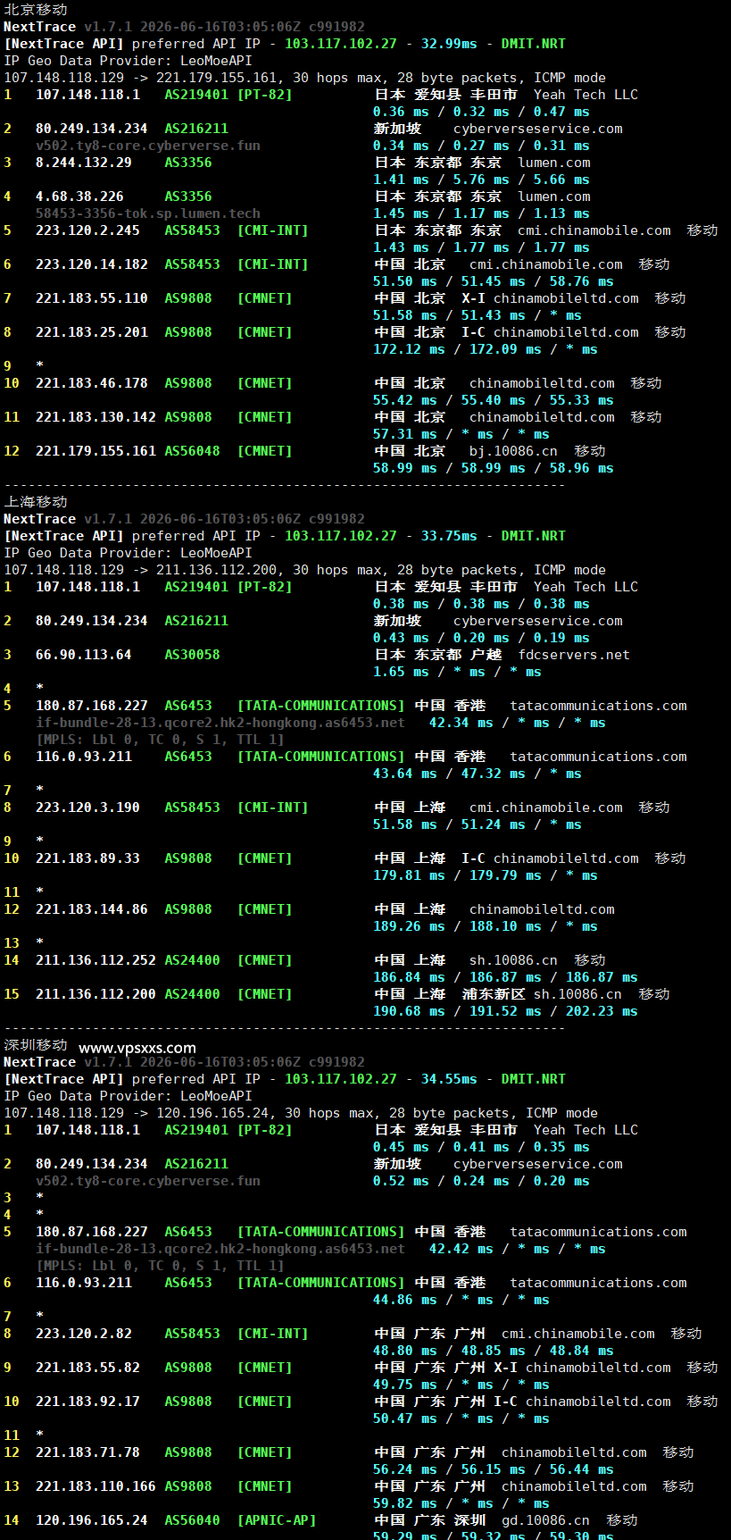Click the AS56048 number
The height and width of the screenshot is (1540, 731).
192,451
